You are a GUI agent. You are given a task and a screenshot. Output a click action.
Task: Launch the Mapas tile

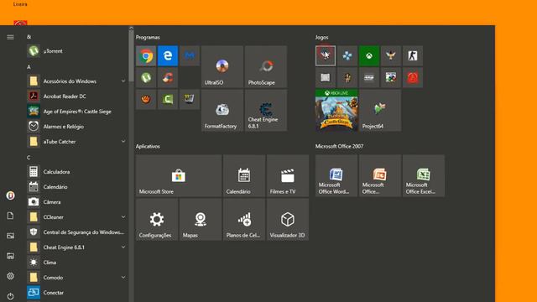pyautogui.click(x=201, y=220)
